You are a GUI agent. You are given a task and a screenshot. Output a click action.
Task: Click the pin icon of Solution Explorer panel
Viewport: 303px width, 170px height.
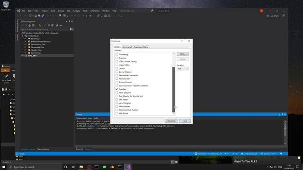[x=70, y=21]
